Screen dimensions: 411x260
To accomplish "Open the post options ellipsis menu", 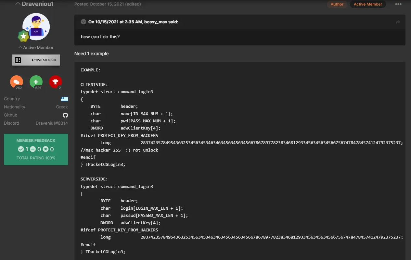I will pos(398,4).
